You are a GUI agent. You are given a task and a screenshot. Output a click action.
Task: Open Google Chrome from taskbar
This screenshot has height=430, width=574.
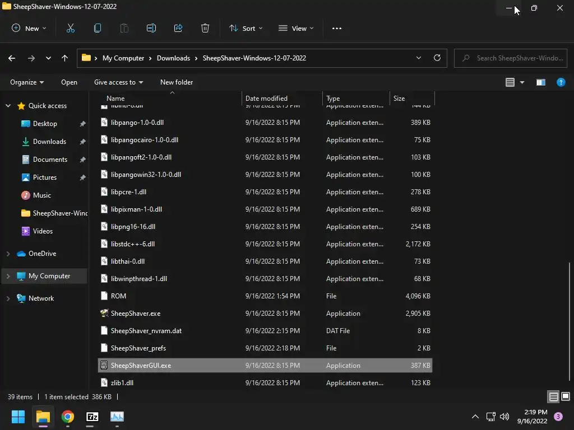(x=68, y=417)
